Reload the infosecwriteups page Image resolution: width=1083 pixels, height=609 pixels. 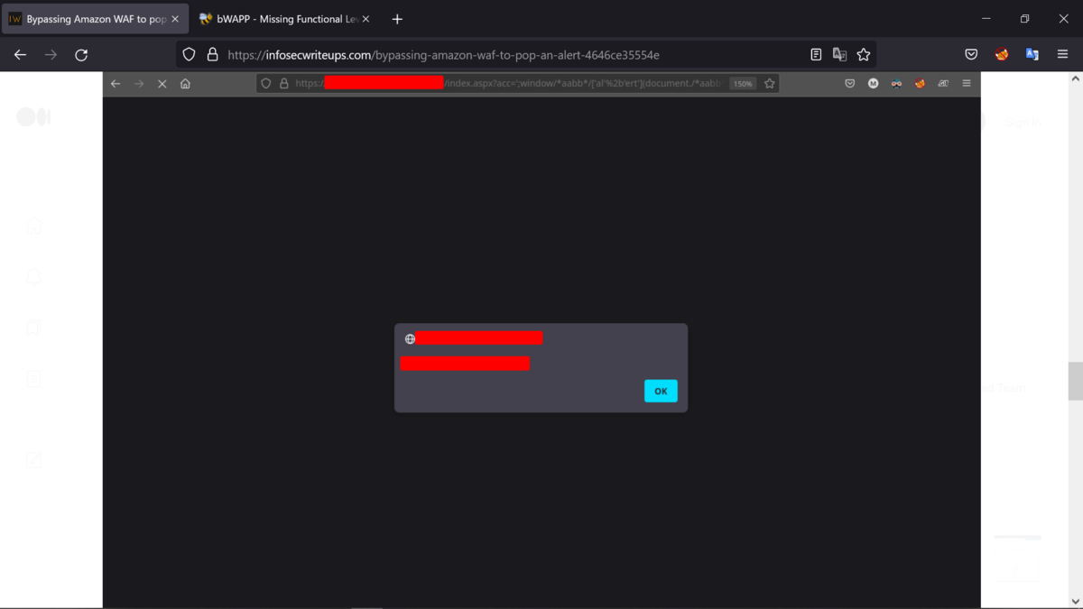(81, 55)
